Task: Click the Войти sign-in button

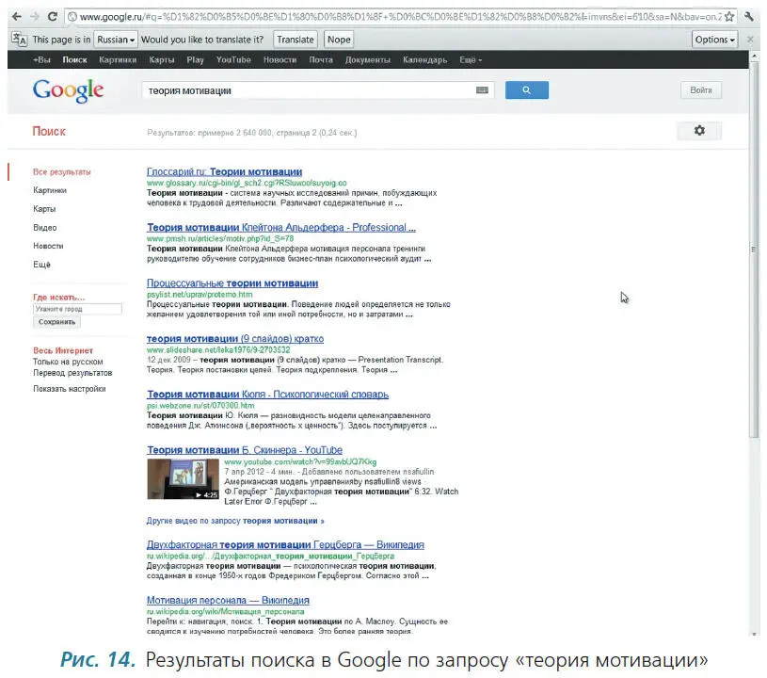Action: pyautogui.click(x=700, y=90)
